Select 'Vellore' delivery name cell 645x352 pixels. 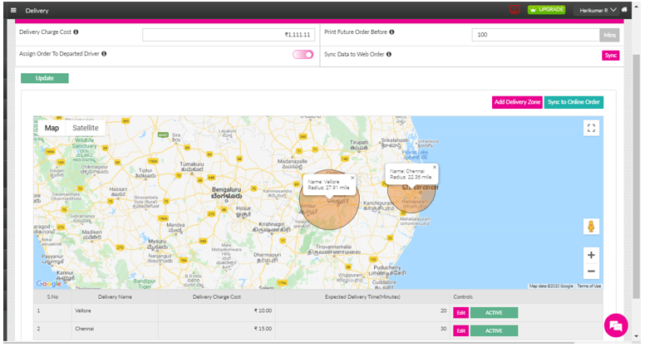tap(115, 311)
